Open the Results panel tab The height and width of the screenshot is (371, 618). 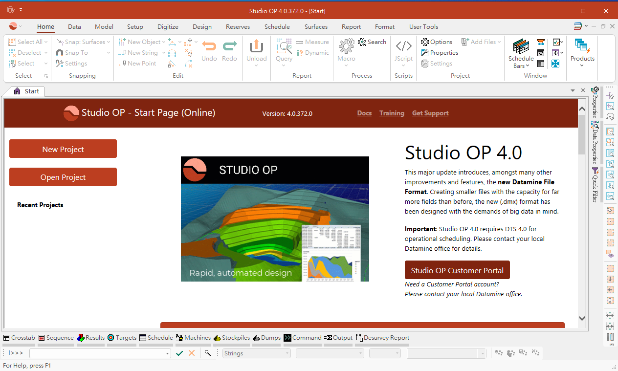pos(91,338)
